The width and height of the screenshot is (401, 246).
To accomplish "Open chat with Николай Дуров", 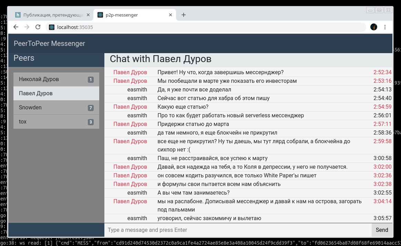I will tap(56, 79).
